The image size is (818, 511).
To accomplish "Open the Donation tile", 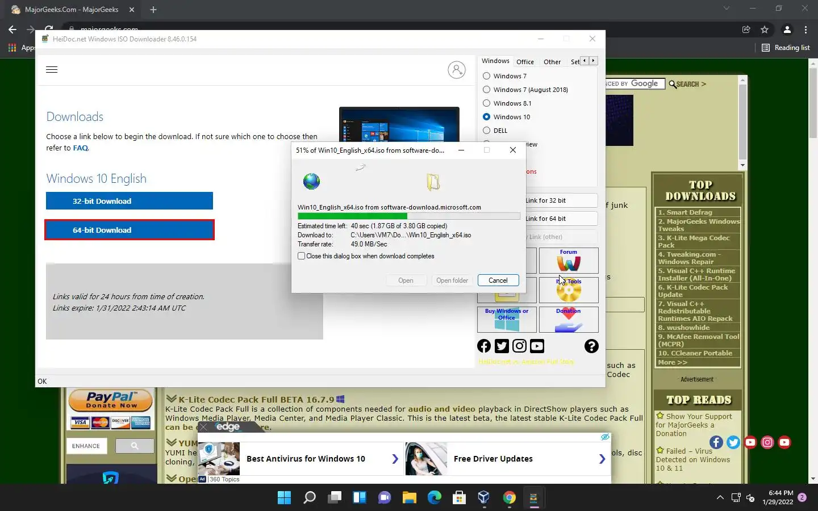I will coord(569,319).
